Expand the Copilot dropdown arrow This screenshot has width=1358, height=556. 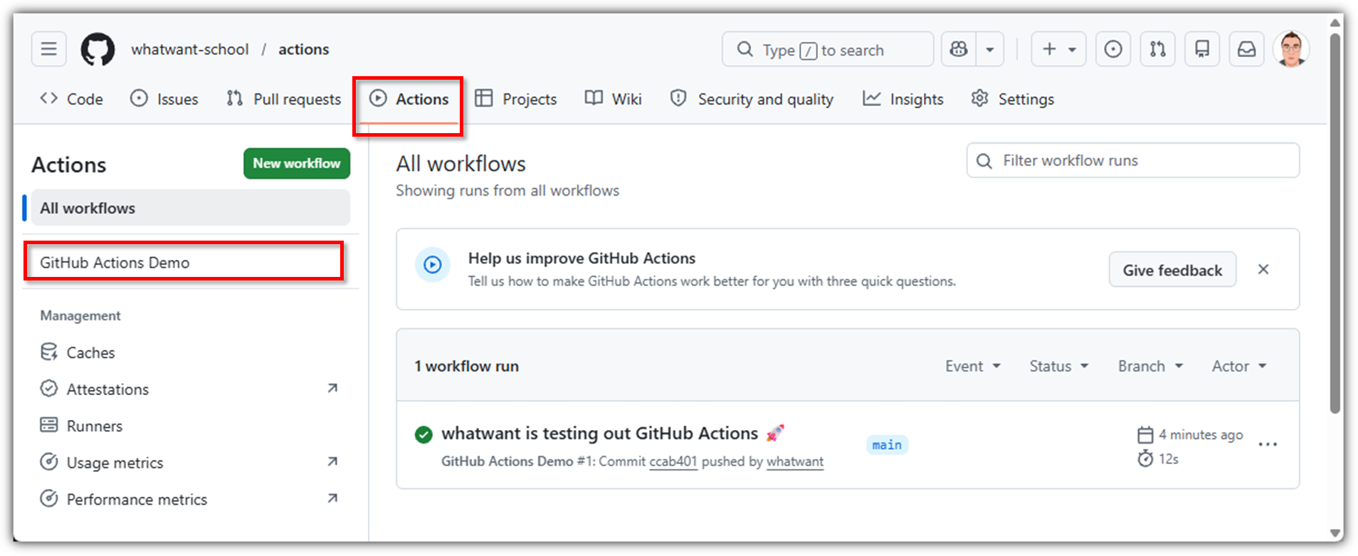(990, 49)
